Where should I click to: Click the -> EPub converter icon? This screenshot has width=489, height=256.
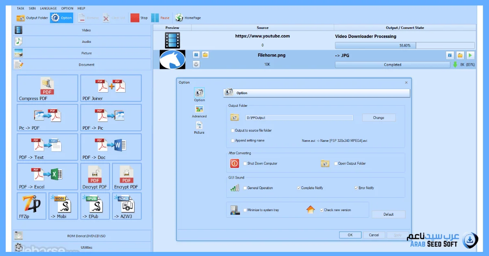[x=95, y=206]
